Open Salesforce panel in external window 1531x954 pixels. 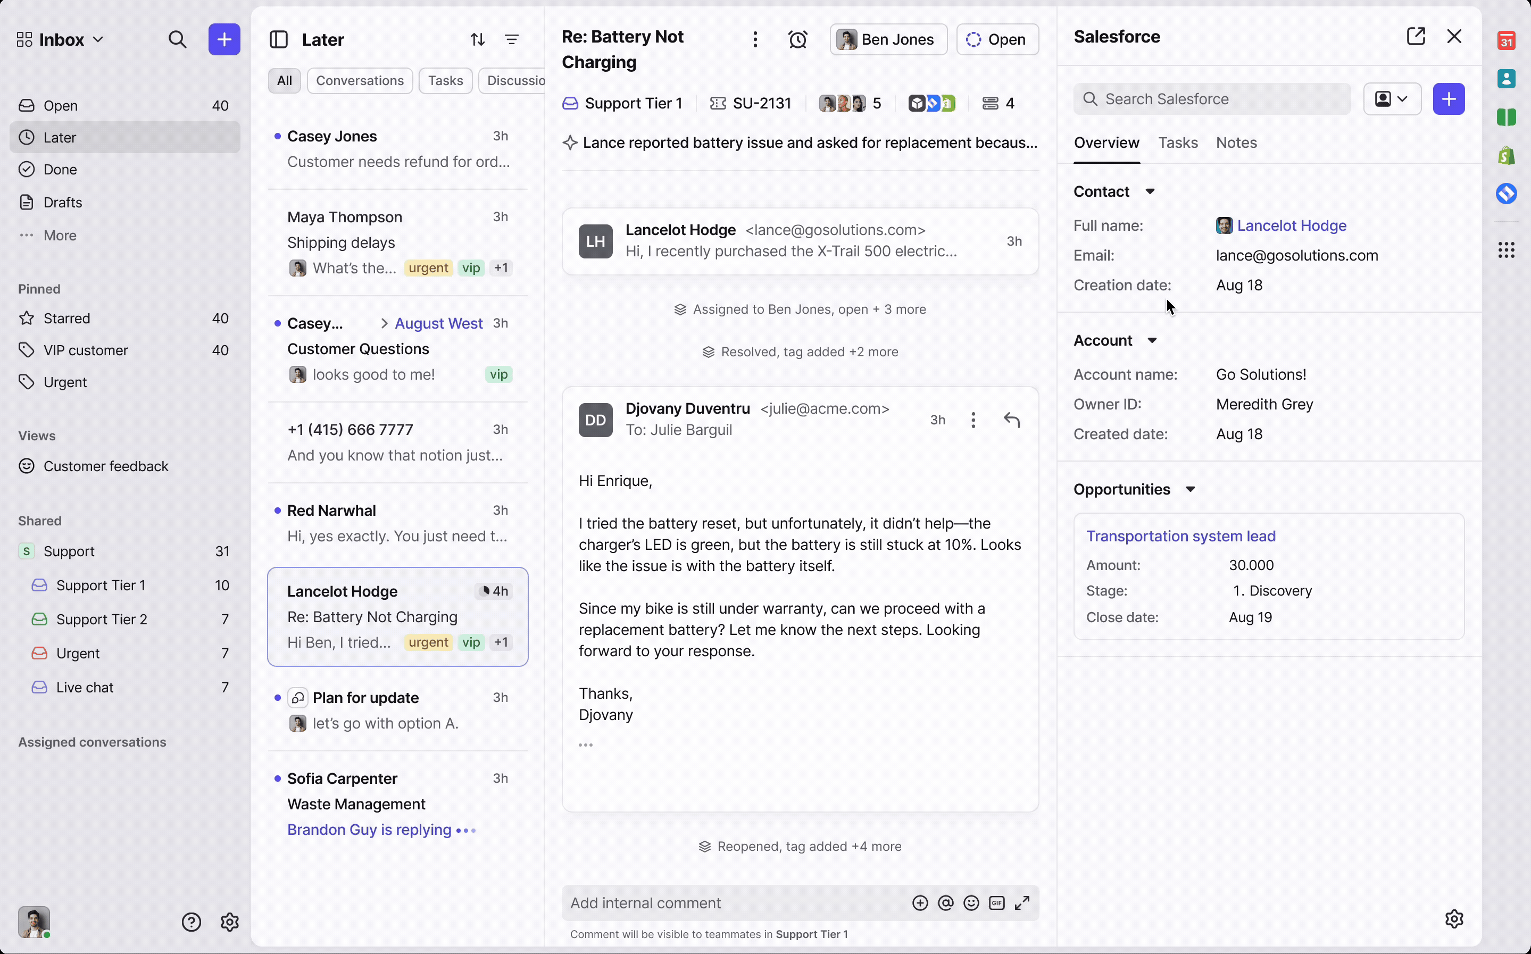coord(1416,37)
